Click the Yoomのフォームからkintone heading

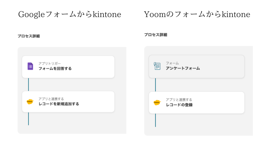197,14
